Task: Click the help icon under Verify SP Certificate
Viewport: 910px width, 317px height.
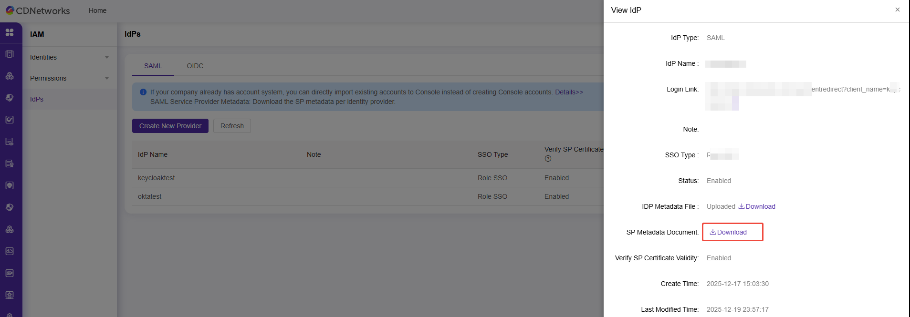Action: point(548,159)
